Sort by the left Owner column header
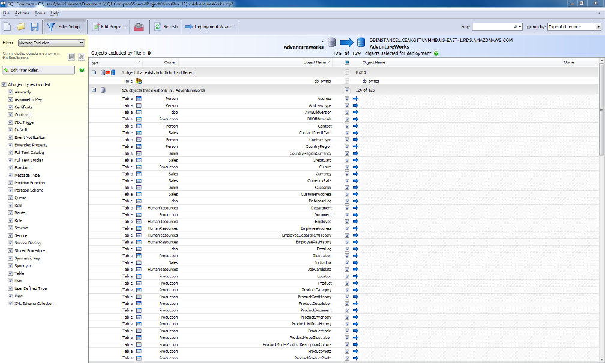Image resolution: width=605 pixels, height=363 pixels. 160,62
